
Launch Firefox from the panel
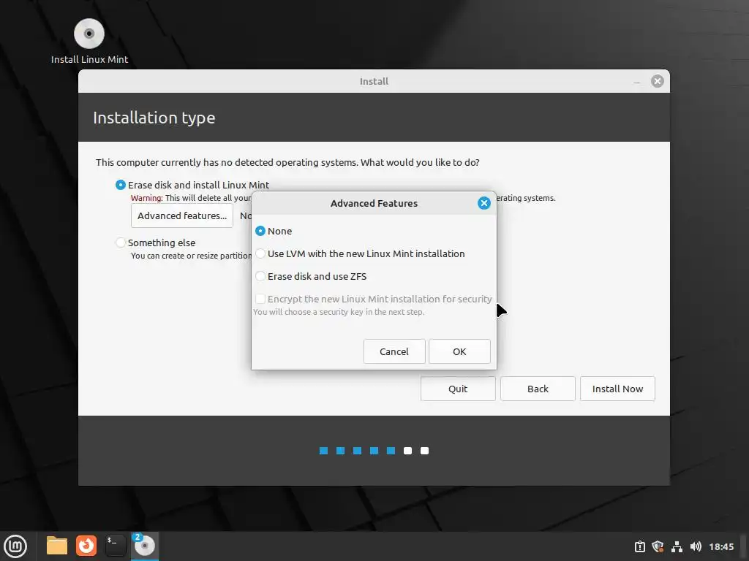(x=86, y=546)
